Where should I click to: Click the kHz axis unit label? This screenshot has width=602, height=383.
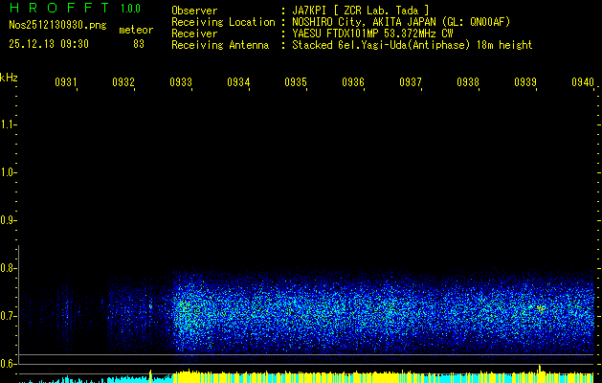pyautogui.click(x=9, y=78)
